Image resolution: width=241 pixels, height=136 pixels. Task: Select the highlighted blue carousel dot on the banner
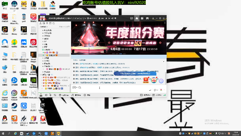pyautogui.click(x=121, y=54)
